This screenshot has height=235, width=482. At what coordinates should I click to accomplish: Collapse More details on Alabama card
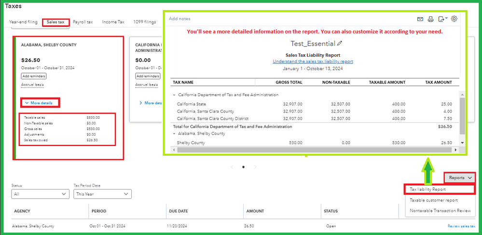click(39, 103)
